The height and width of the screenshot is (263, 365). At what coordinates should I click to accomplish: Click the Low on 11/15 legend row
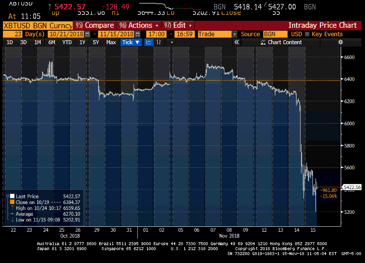(x=46, y=220)
